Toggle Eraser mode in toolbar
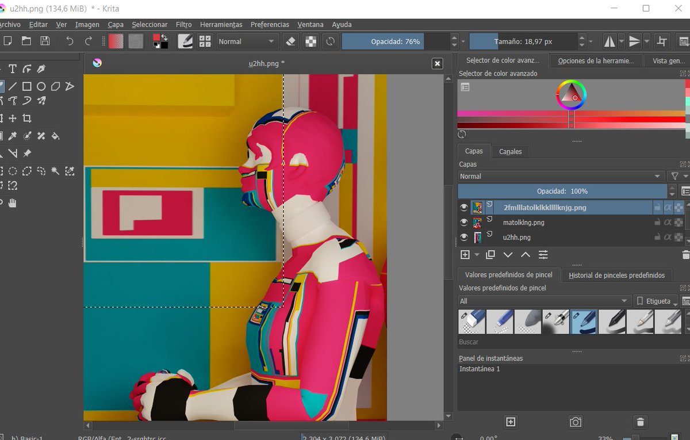 pos(291,41)
